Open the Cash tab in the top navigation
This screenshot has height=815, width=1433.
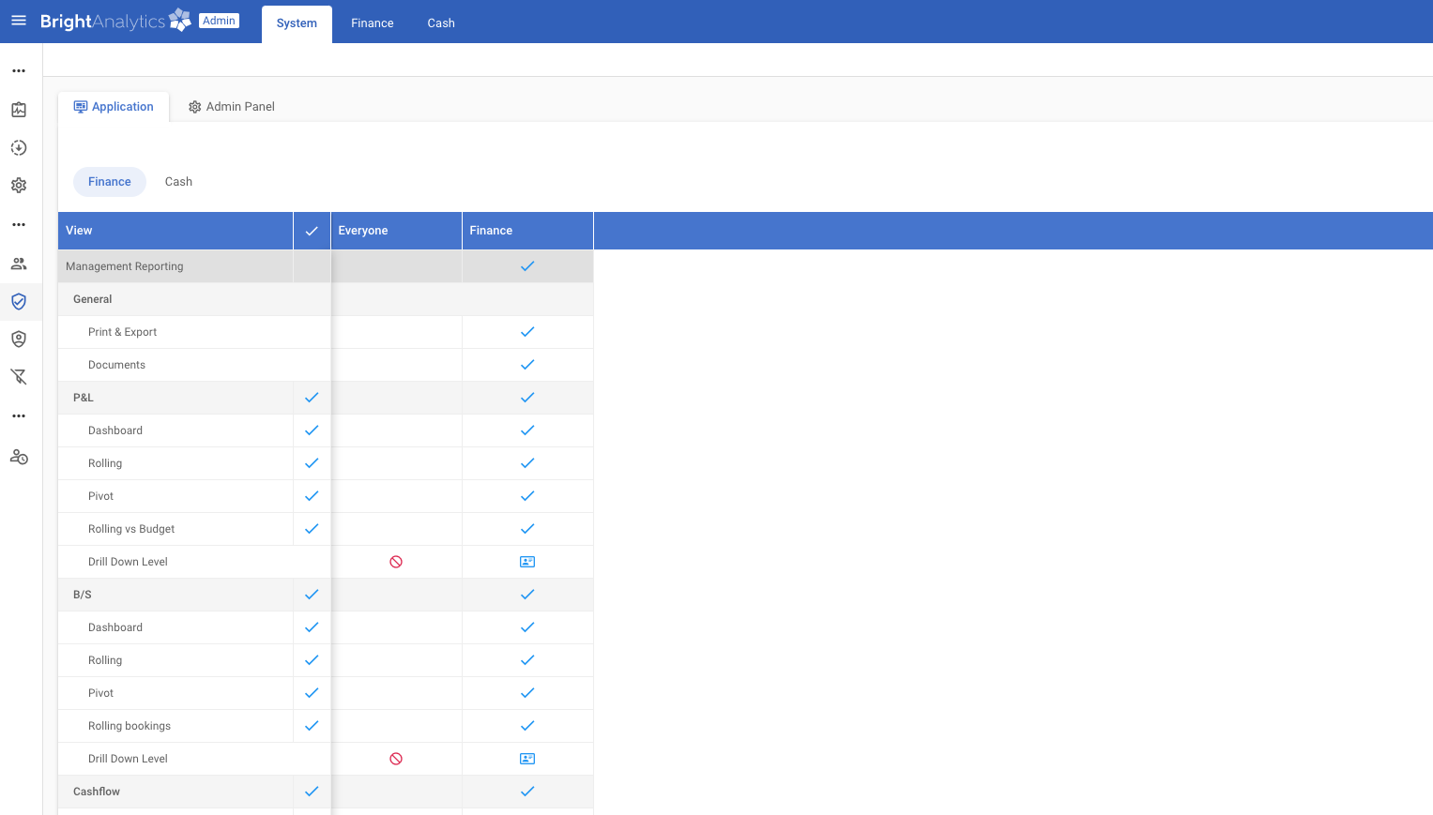click(x=440, y=23)
